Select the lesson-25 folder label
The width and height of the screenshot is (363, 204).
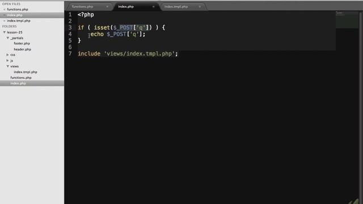point(15,32)
